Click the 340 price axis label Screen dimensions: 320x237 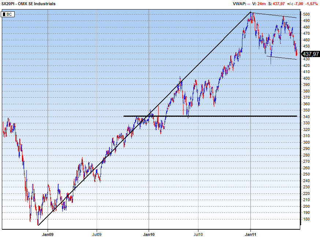306,117
